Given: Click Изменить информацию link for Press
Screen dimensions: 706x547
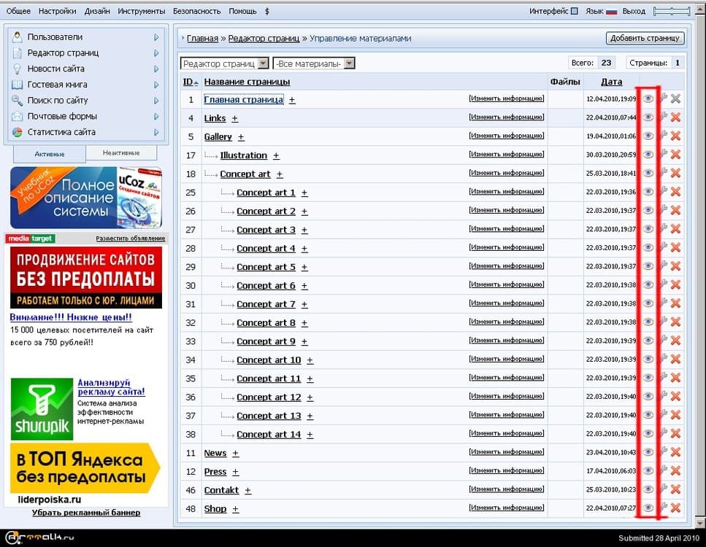Looking at the screenshot, I should 507,471.
